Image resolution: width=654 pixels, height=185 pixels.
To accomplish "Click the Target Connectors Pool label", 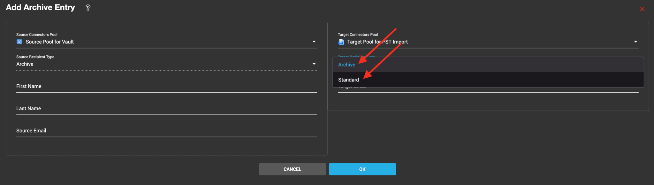I will (x=358, y=35).
